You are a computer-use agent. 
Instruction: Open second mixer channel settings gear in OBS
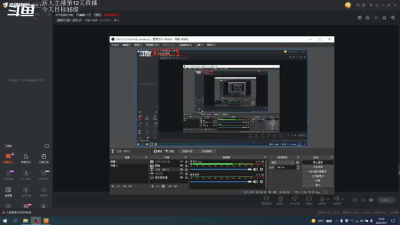[261, 181]
